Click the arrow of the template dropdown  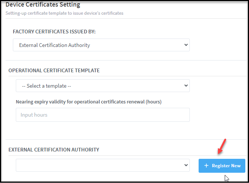pyautogui.click(x=185, y=86)
